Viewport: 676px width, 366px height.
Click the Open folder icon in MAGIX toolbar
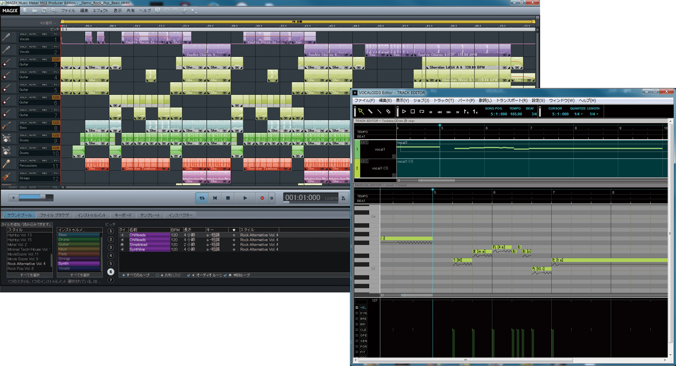tap(35, 11)
